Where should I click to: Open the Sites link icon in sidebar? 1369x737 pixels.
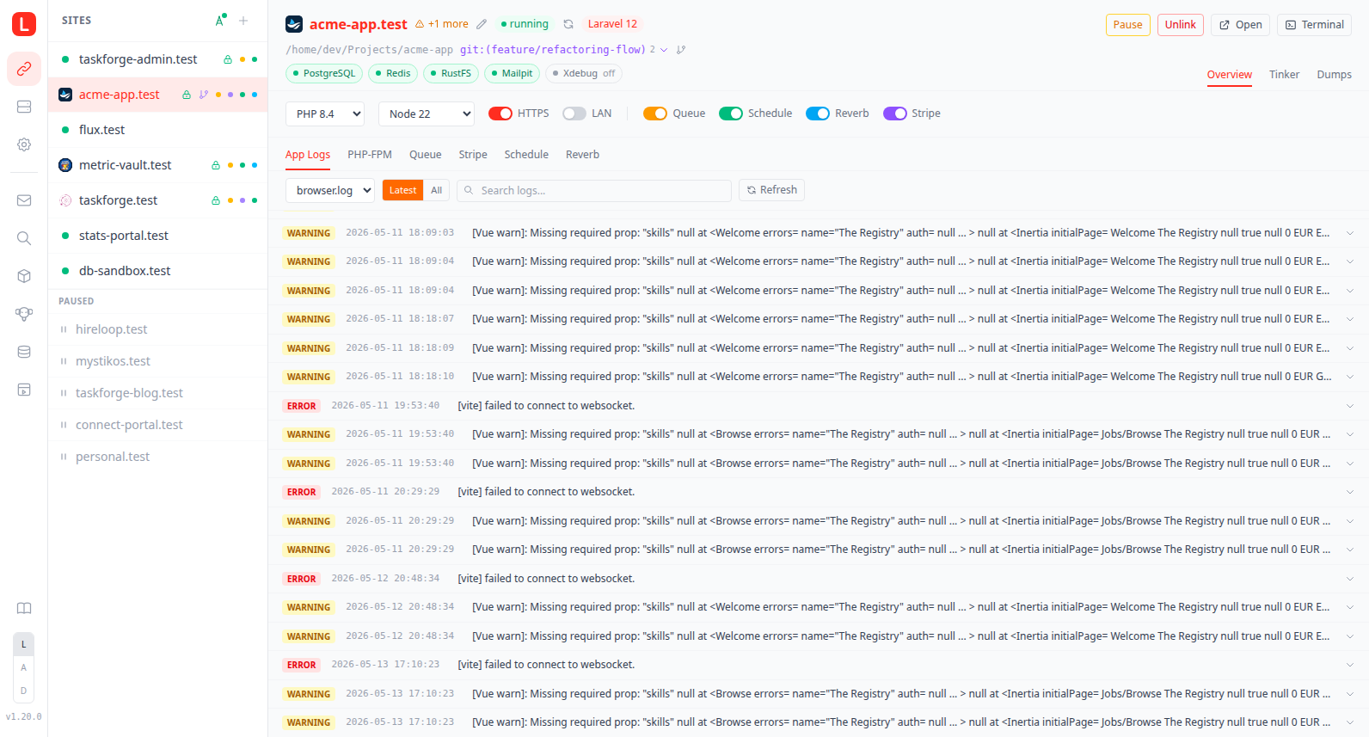(24, 69)
